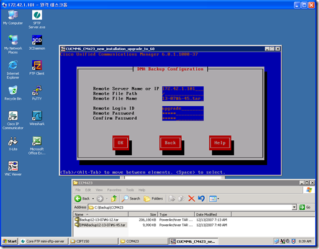Focus Remote Password field
Screen dimensions: 319x249
click(182, 114)
